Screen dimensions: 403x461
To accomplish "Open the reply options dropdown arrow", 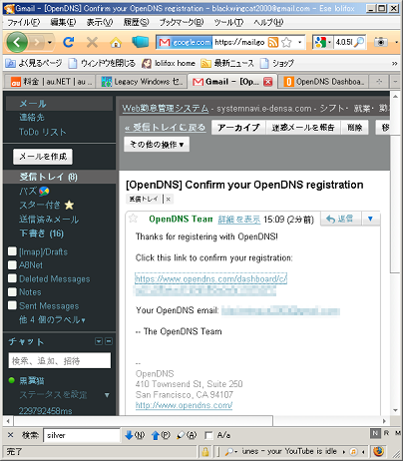I will click(370, 219).
